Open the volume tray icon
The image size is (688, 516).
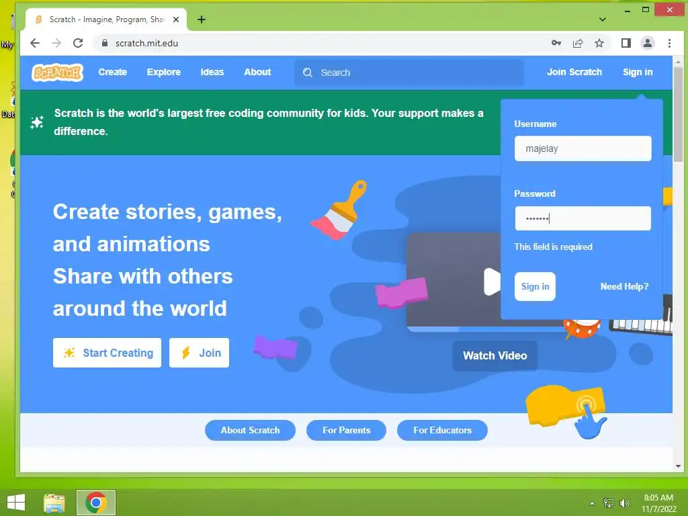(x=624, y=503)
